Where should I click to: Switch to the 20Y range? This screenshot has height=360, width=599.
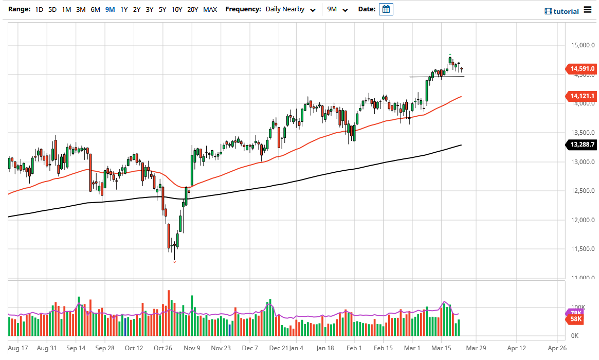192,9
